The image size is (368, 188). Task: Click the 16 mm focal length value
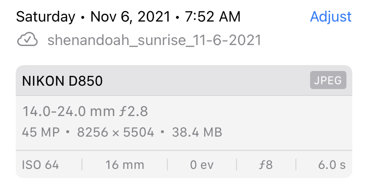tap(125, 165)
